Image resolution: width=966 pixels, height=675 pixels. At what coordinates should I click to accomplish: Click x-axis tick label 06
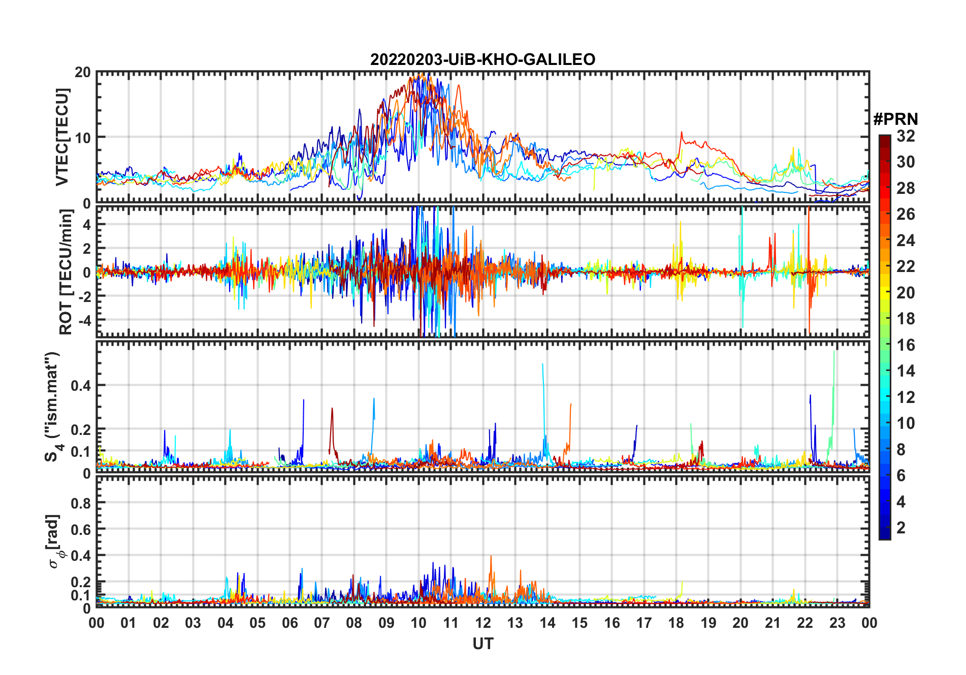pos(289,623)
